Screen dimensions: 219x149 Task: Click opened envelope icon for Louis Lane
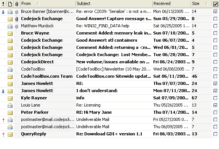[10, 105]
